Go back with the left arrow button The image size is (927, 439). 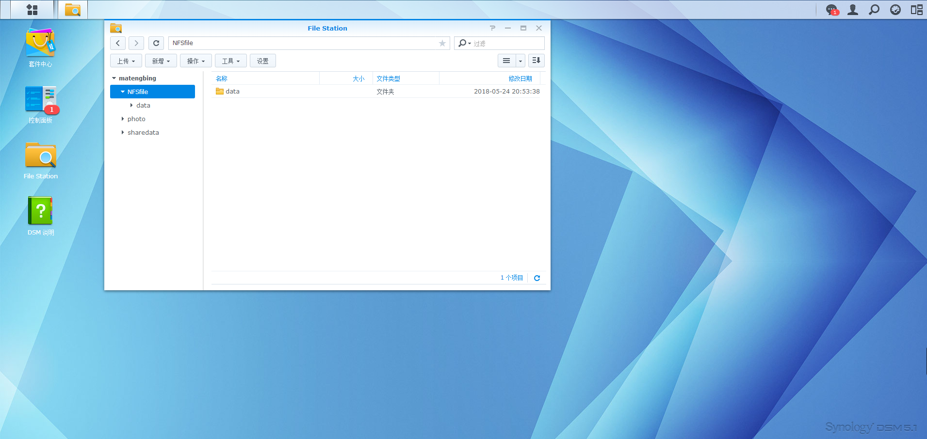tap(118, 43)
